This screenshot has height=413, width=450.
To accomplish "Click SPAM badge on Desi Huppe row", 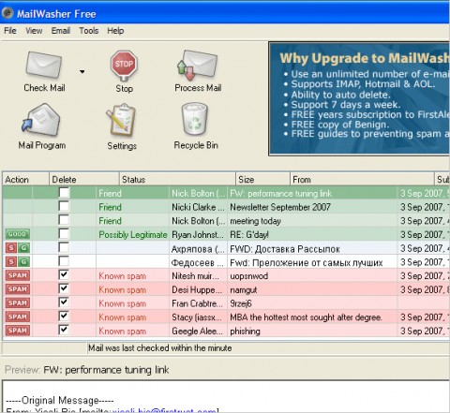I will coord(18,289).
